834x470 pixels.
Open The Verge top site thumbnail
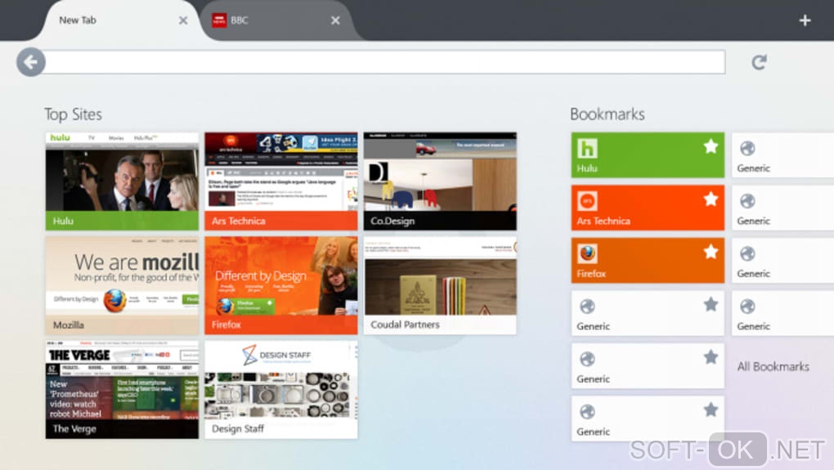point(122,390)
